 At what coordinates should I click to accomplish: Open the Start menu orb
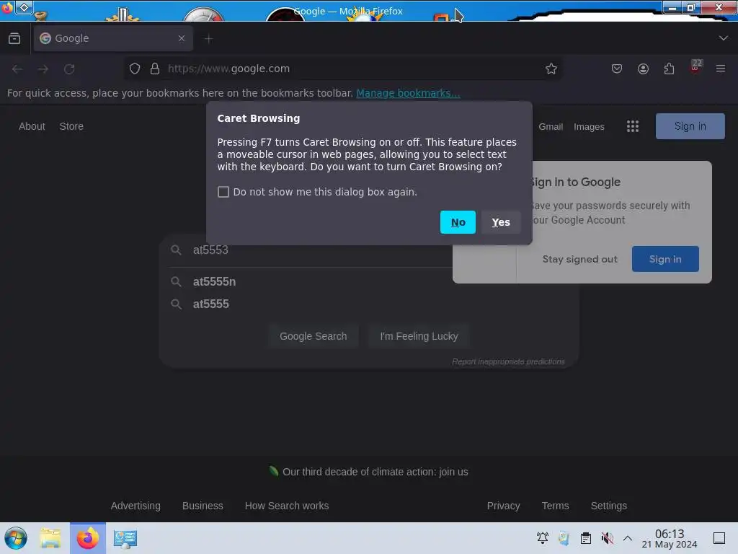tap(16, 538)
